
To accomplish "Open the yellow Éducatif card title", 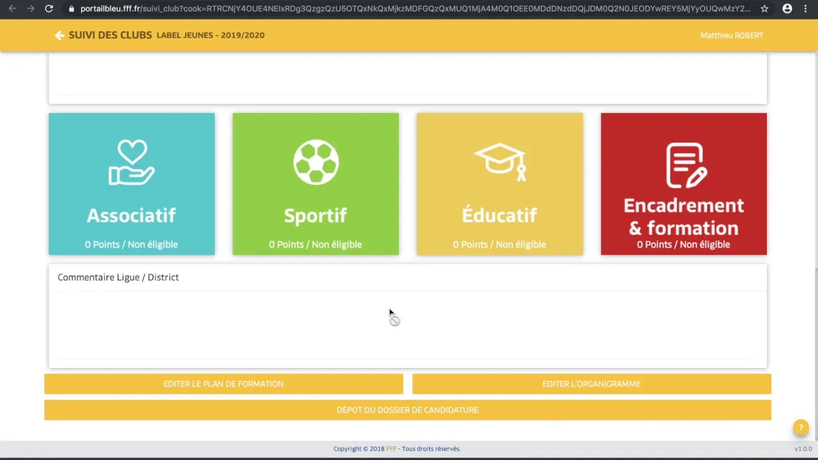I will pos(499,214).
